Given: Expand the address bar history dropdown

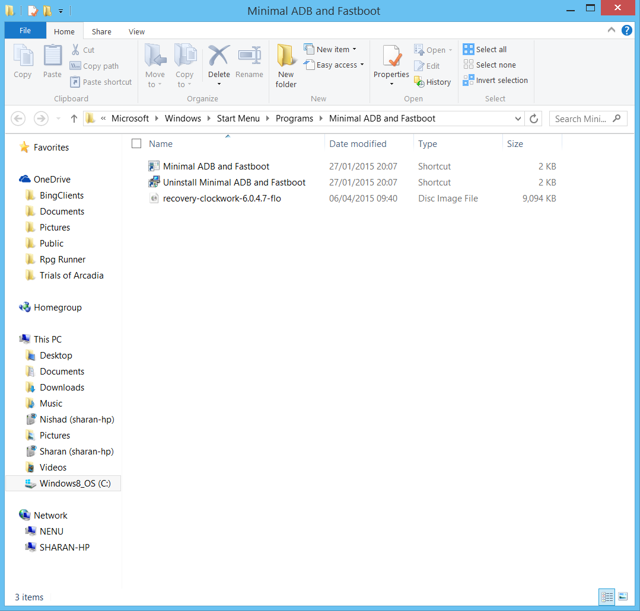Looking at the screenshot, I should 518,119.
